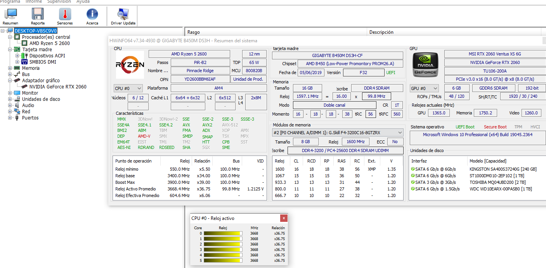Viewport: 546px width, 268px height.
Task: Click the Core 0 clock bar
Action: 223,233
